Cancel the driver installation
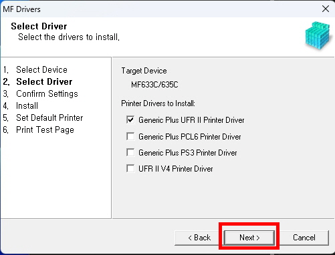 click(x=304, y=238)
